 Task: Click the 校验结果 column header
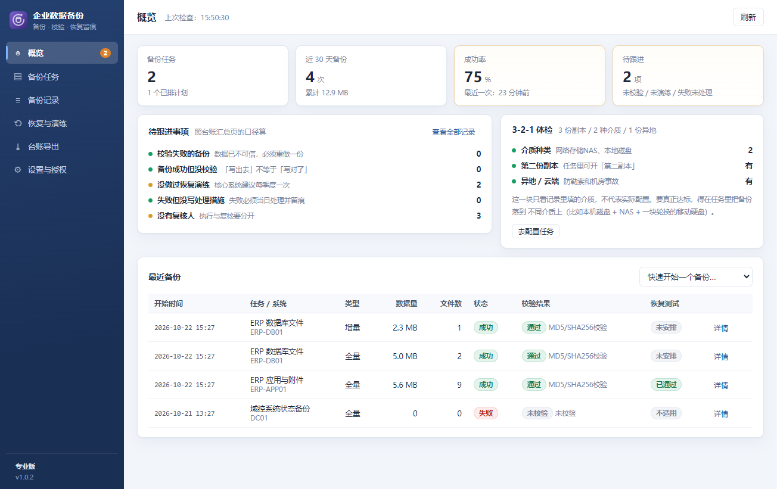pos(536,304)
